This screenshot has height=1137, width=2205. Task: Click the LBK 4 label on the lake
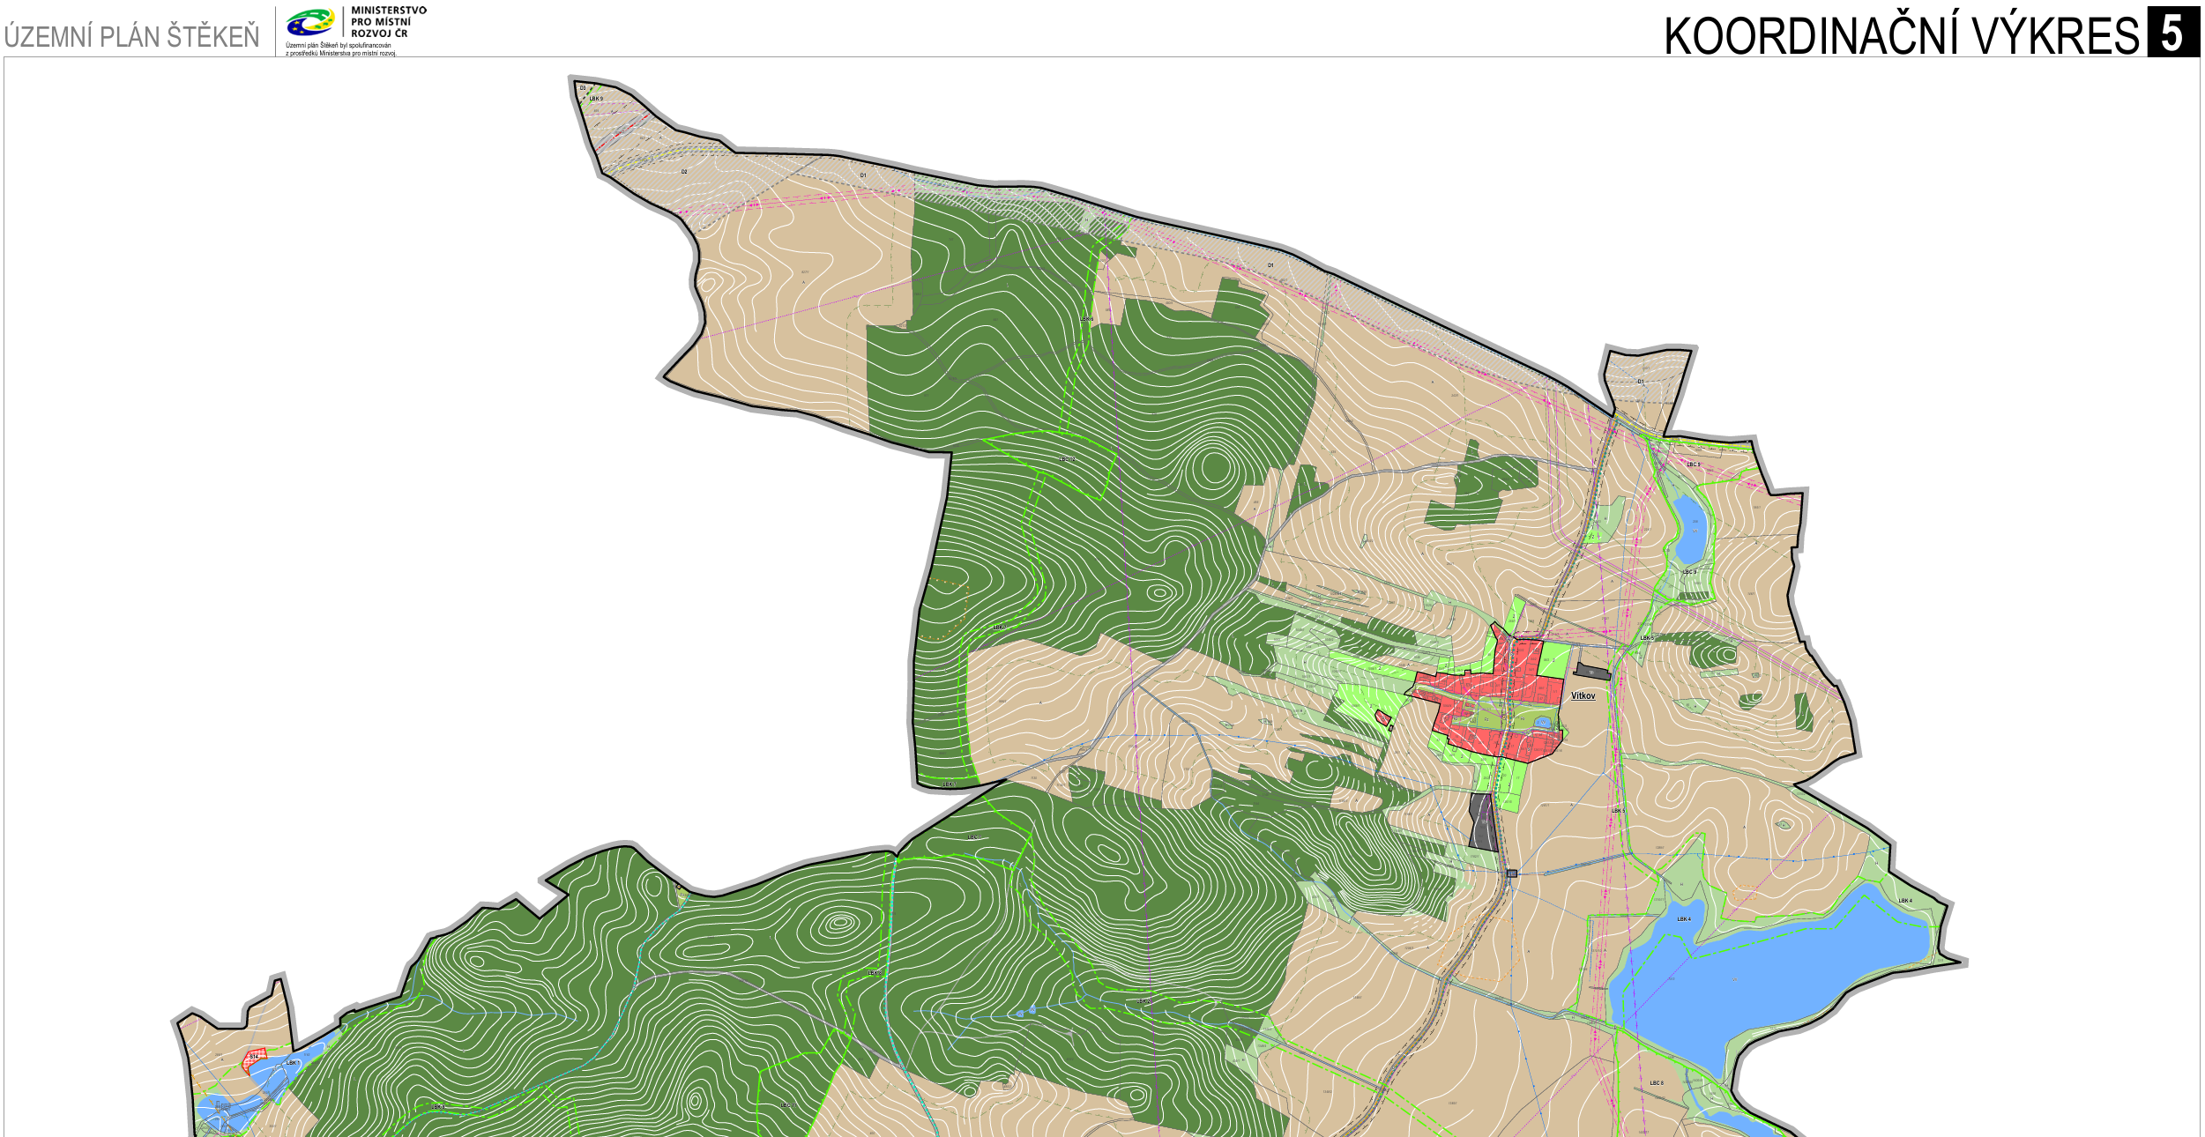tap(1683, 919)
